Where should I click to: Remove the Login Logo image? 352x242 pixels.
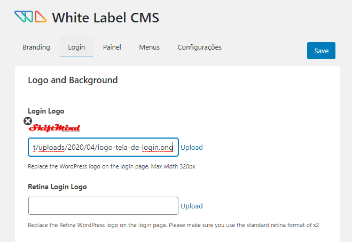[28, 121]
